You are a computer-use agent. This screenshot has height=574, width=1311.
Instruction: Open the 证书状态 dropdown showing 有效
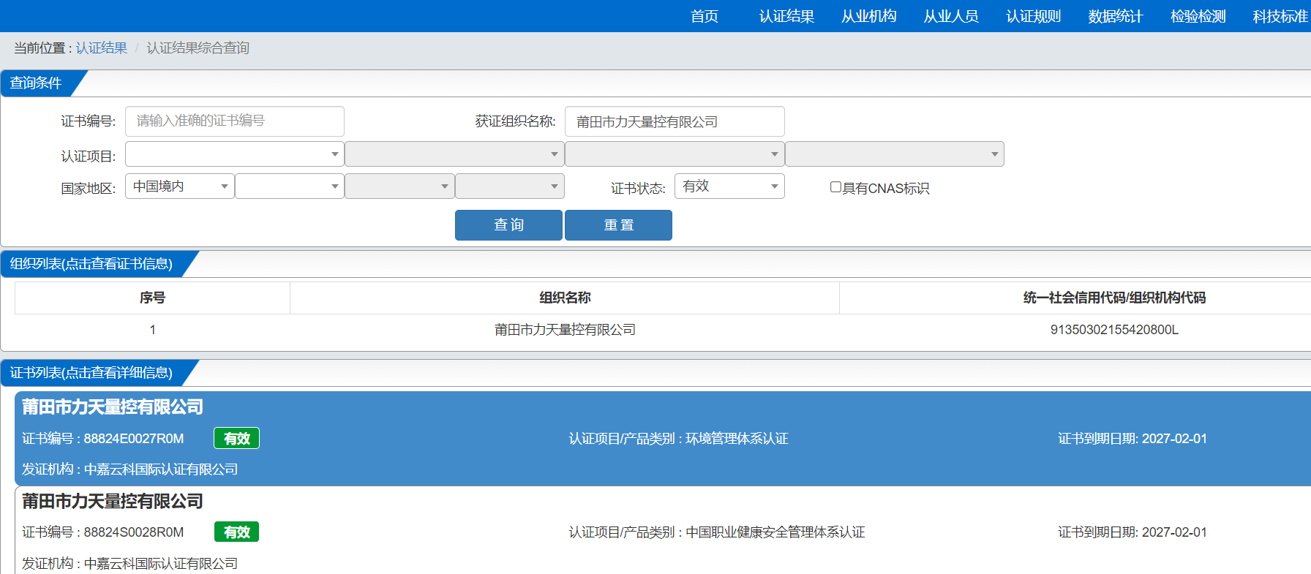tap(729, 186)
